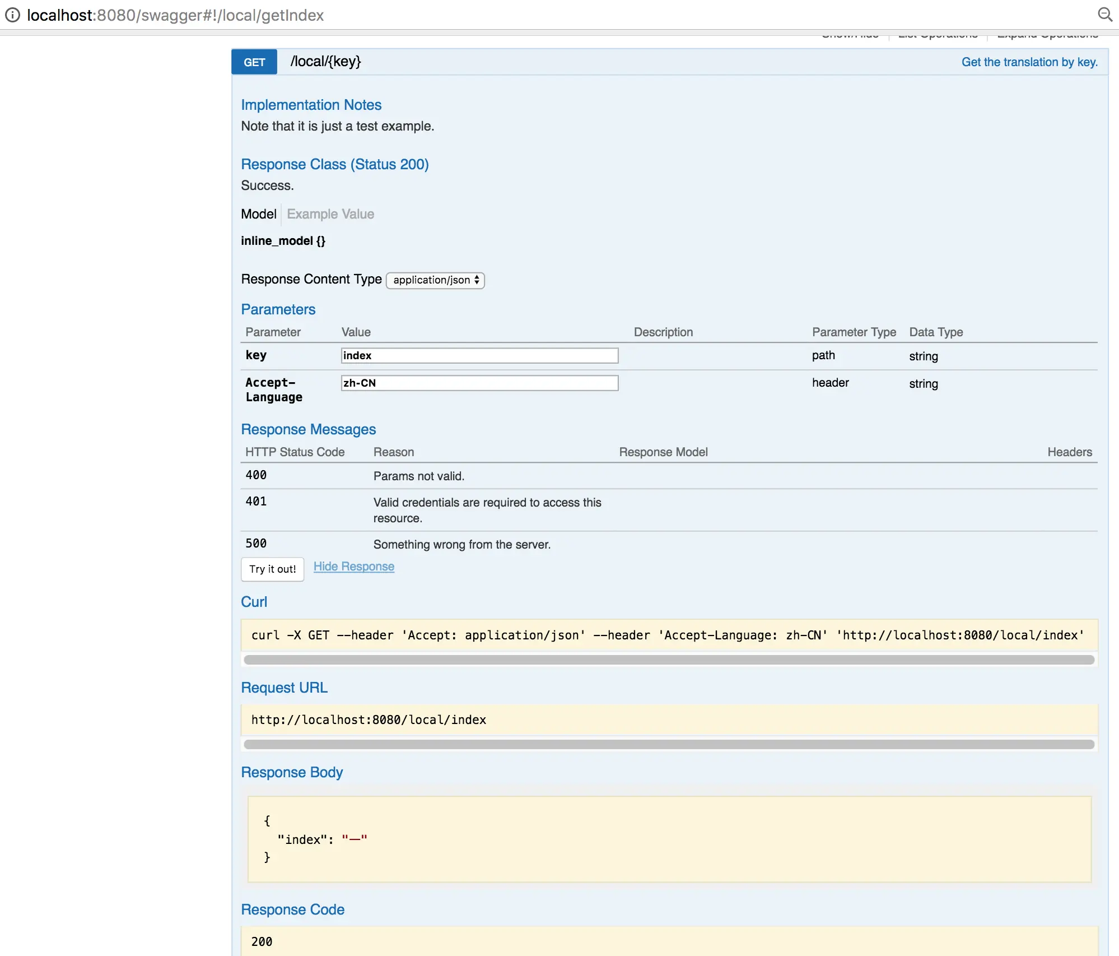Click the Request URL text box
The image size is (1119, 956).
point(669,720)
